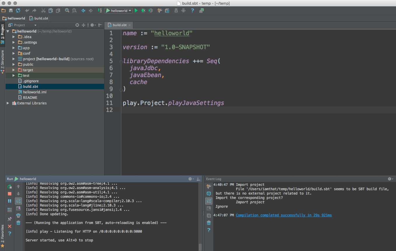The width and height of the screenshot is (396, 251).
Task: Click the Import project link in Event Log
Action: click(250, 202)
